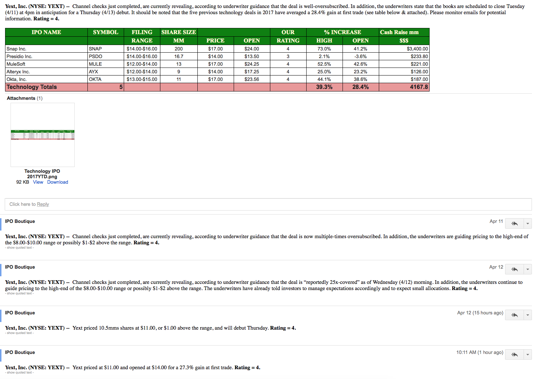The width and height of the screenshot is (537, 379).
Task: Click the Technology Totals row label
Action: (x=46, y=87)
